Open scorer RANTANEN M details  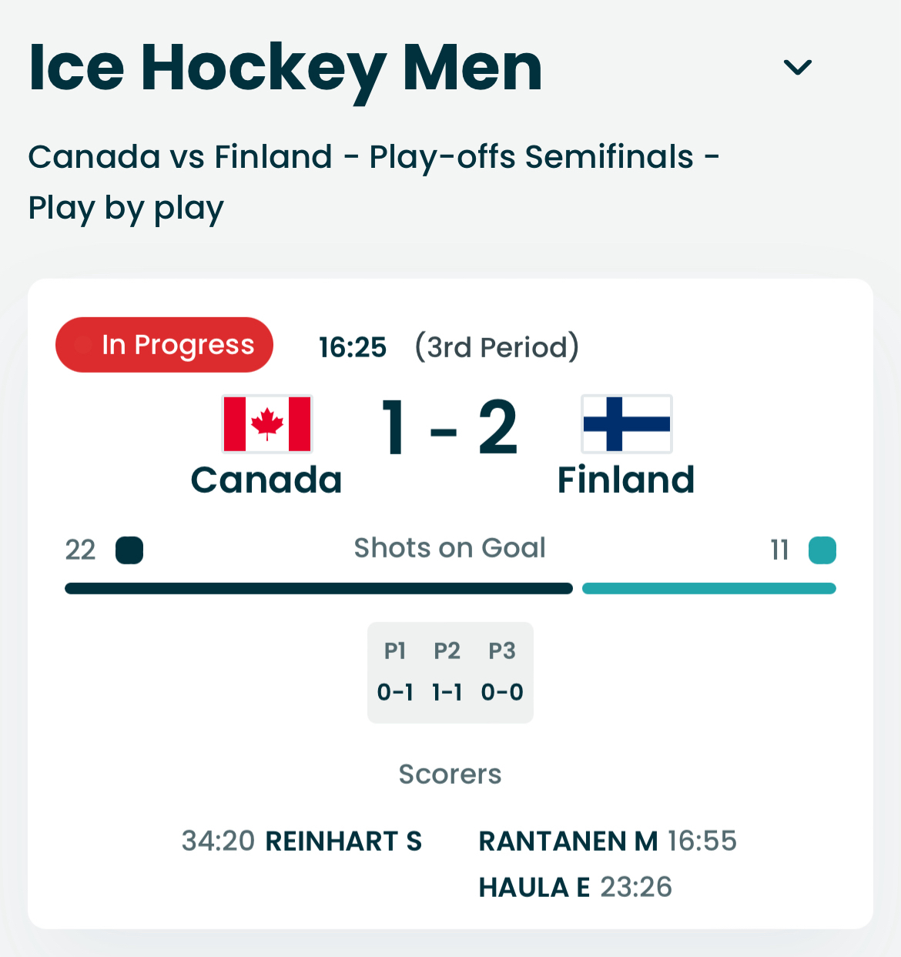(568, 842)
